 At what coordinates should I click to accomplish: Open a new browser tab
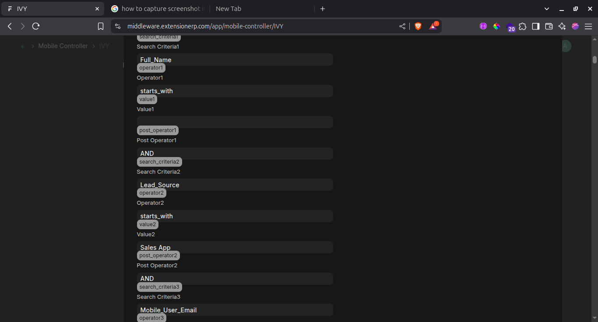[x=323, y=9]
